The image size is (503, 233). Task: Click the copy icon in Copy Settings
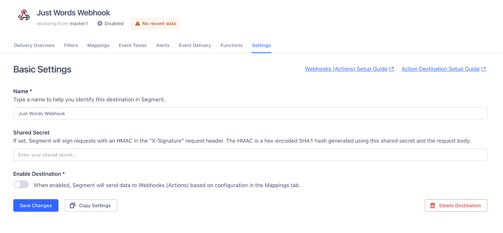click(x=72, y=205)
